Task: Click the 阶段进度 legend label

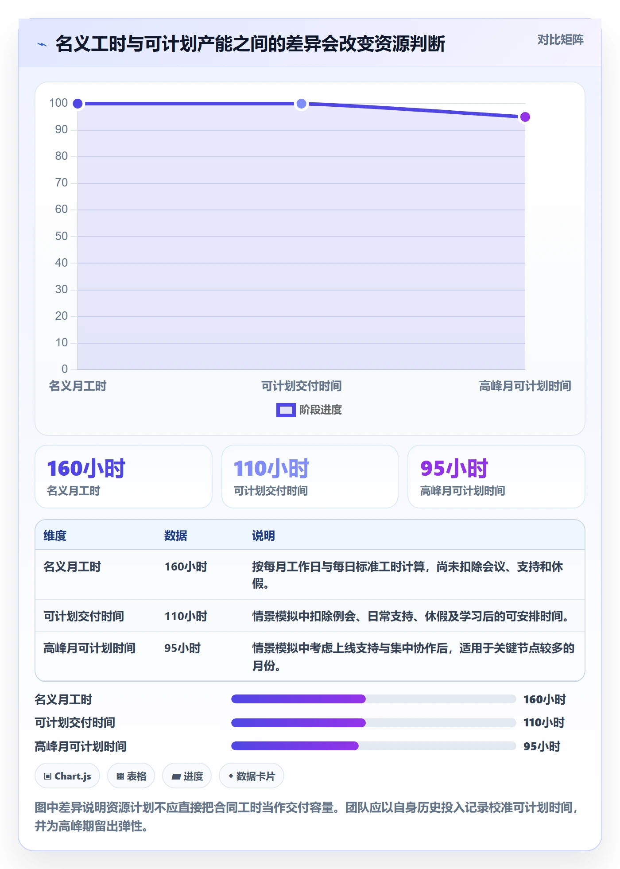Action: tap(321, 410)
